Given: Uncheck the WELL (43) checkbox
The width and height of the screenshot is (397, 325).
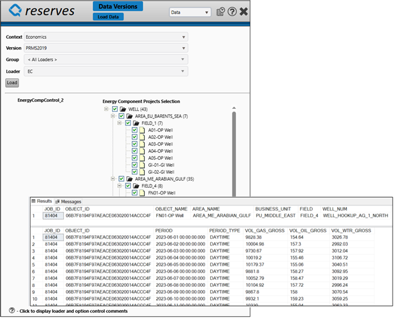Looking at the screenshot, I should 115,109.
